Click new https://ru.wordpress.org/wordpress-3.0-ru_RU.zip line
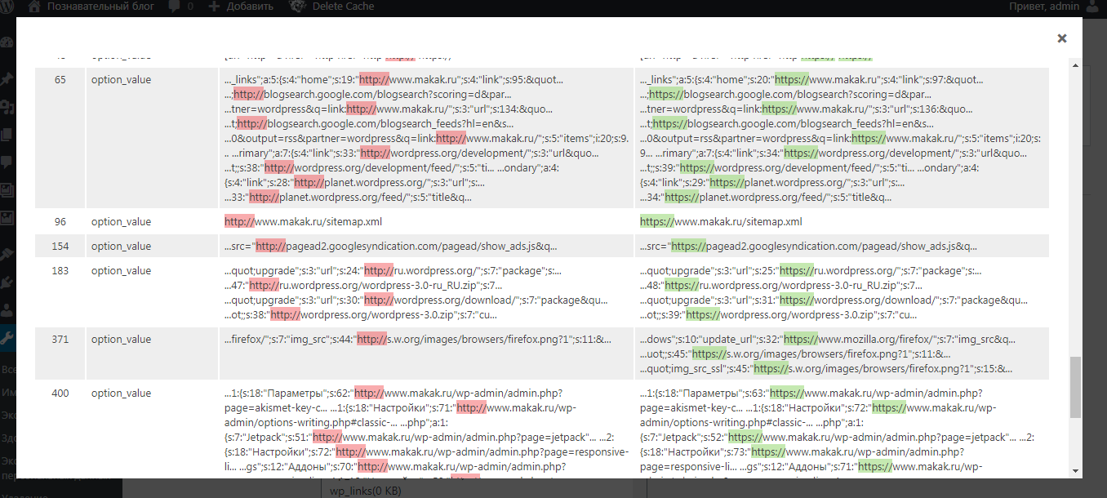The height and width of the screenshot is (498, 1107). pyautogui.click(x=781, y=285)
